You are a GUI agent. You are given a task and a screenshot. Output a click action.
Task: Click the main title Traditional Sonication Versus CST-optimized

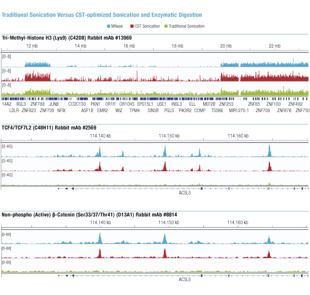pos(102,15)
